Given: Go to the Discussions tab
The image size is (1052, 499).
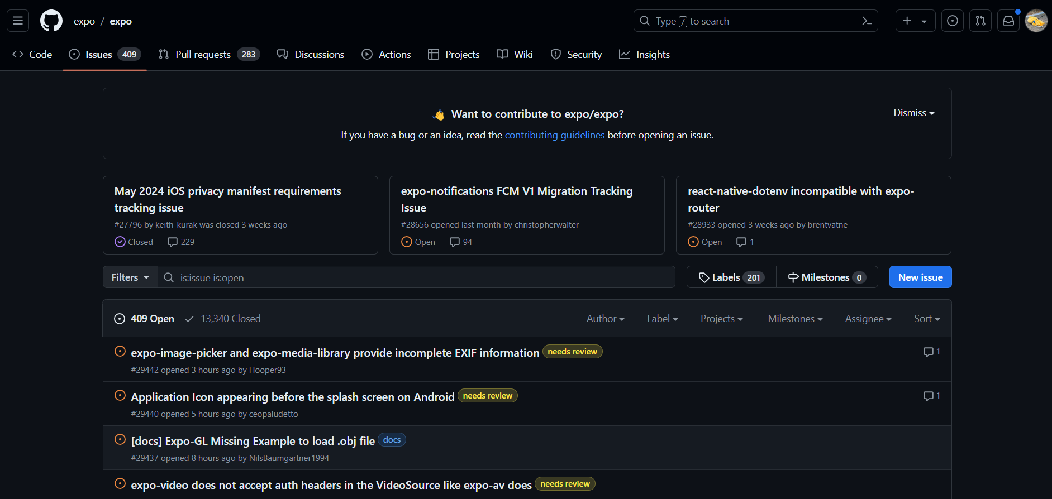Looking at the screenshot, I should (311, 54).
